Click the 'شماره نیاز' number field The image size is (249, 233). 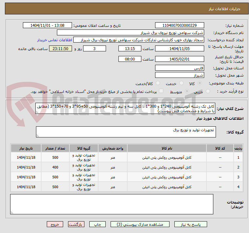179,26
